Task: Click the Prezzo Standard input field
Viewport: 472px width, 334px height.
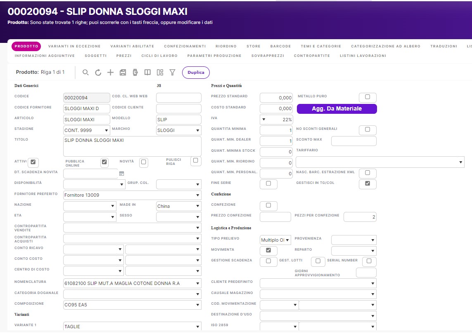Action: [x=276, y=98]
